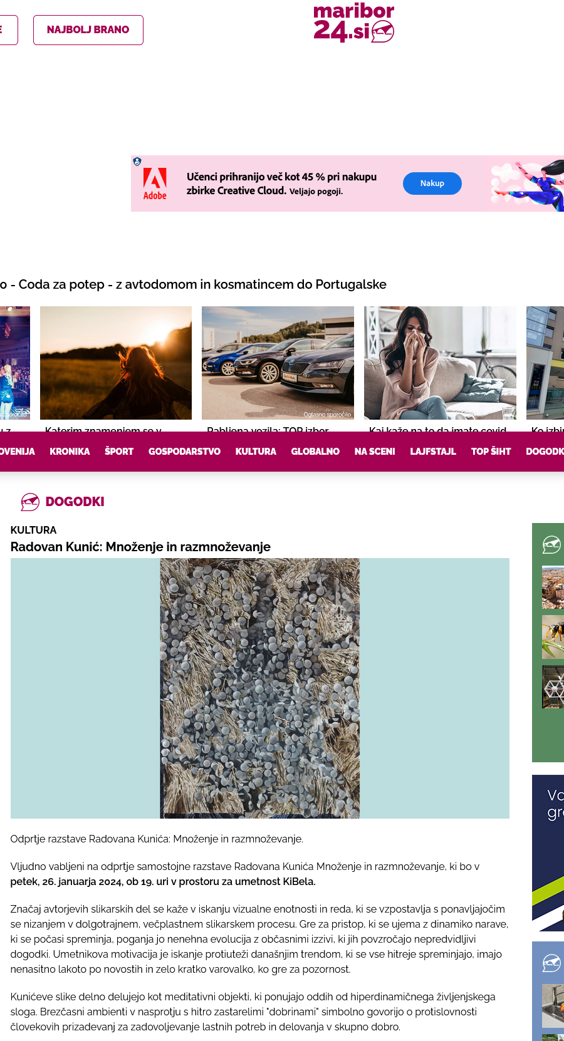564x1041 pixels.
Task: Open the GLOBALNO menu section
Action: pos(315,452)
